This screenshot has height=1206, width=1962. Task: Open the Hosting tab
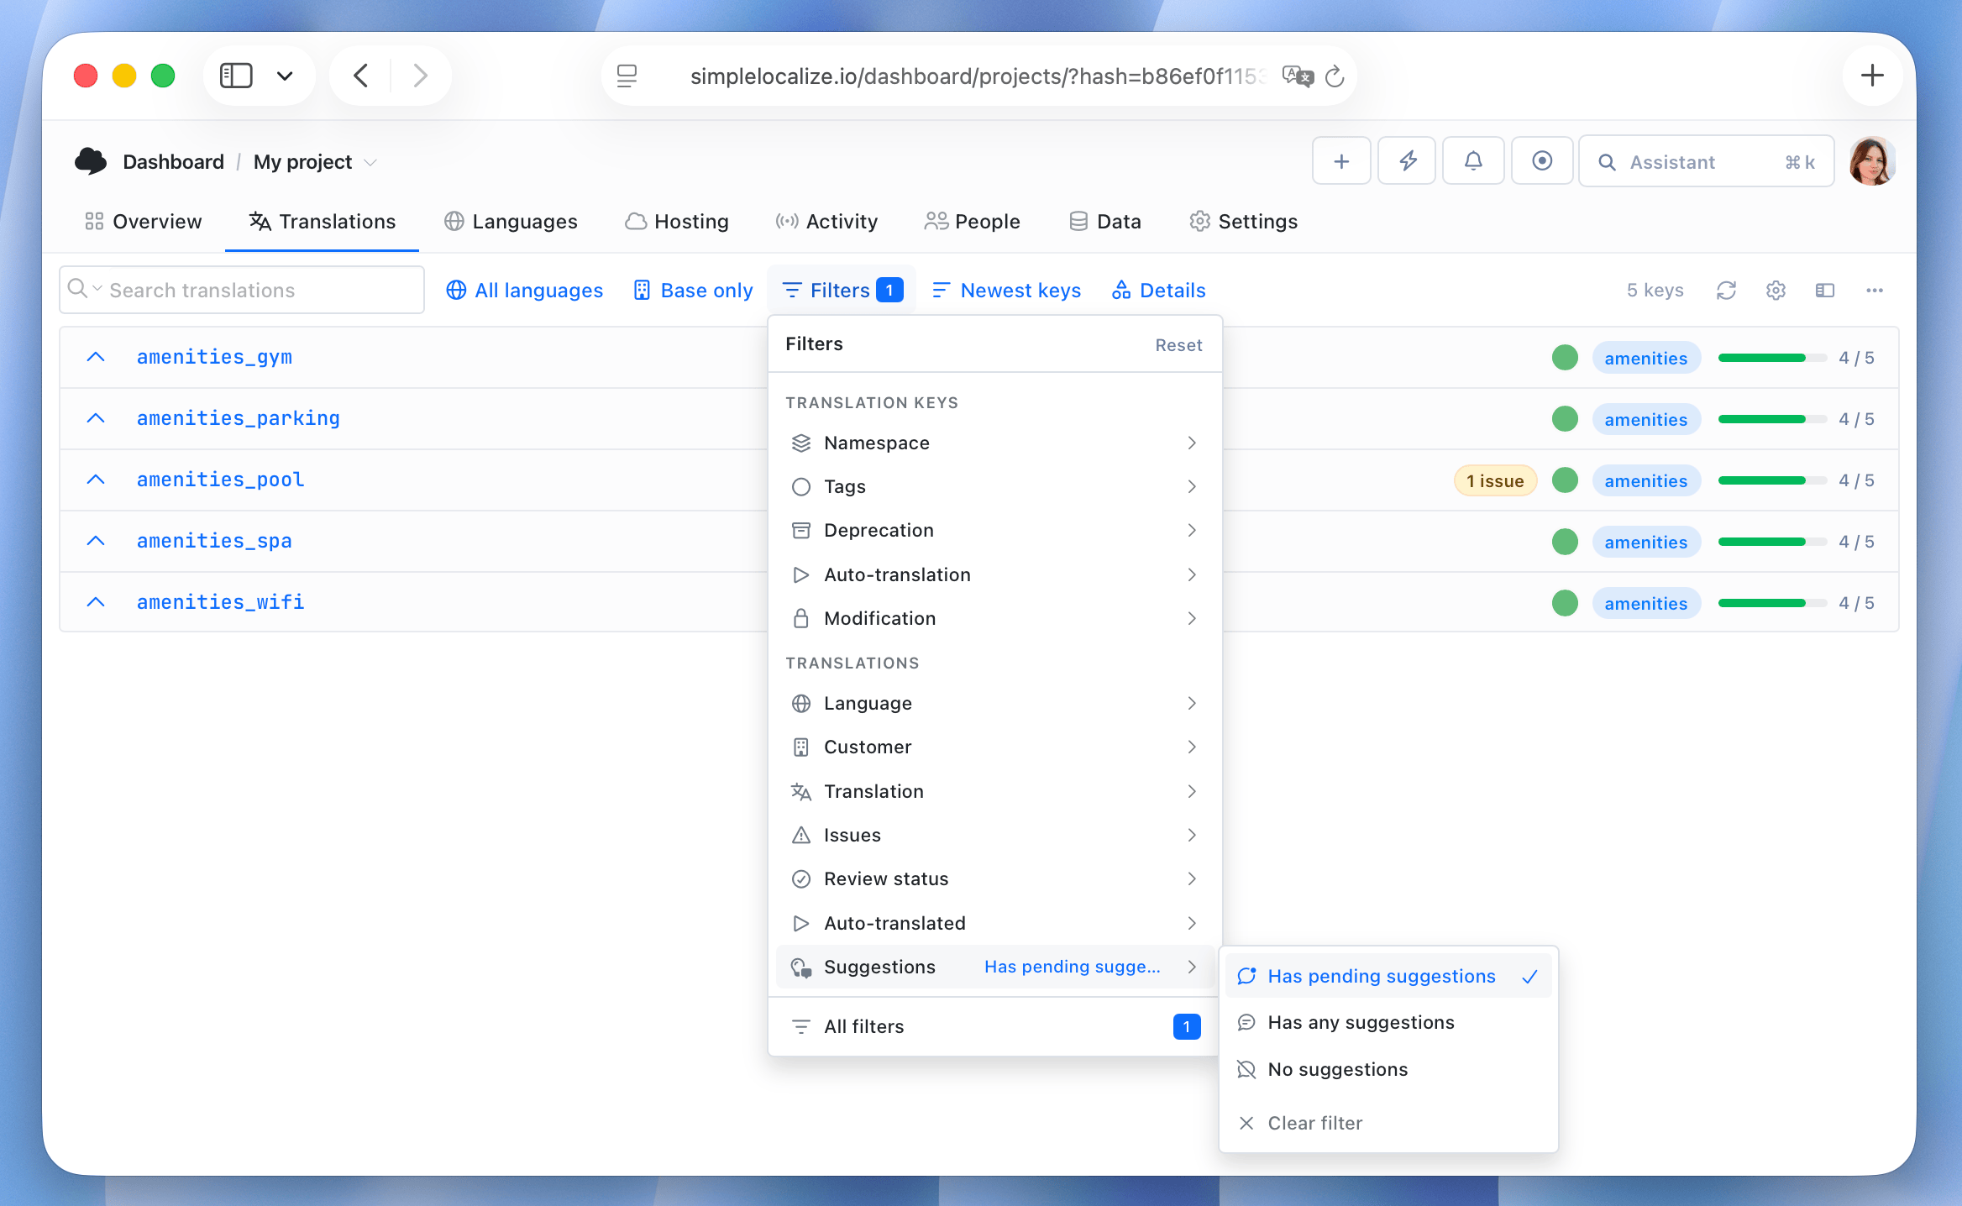pyautogui.click(x=677, y=221)
